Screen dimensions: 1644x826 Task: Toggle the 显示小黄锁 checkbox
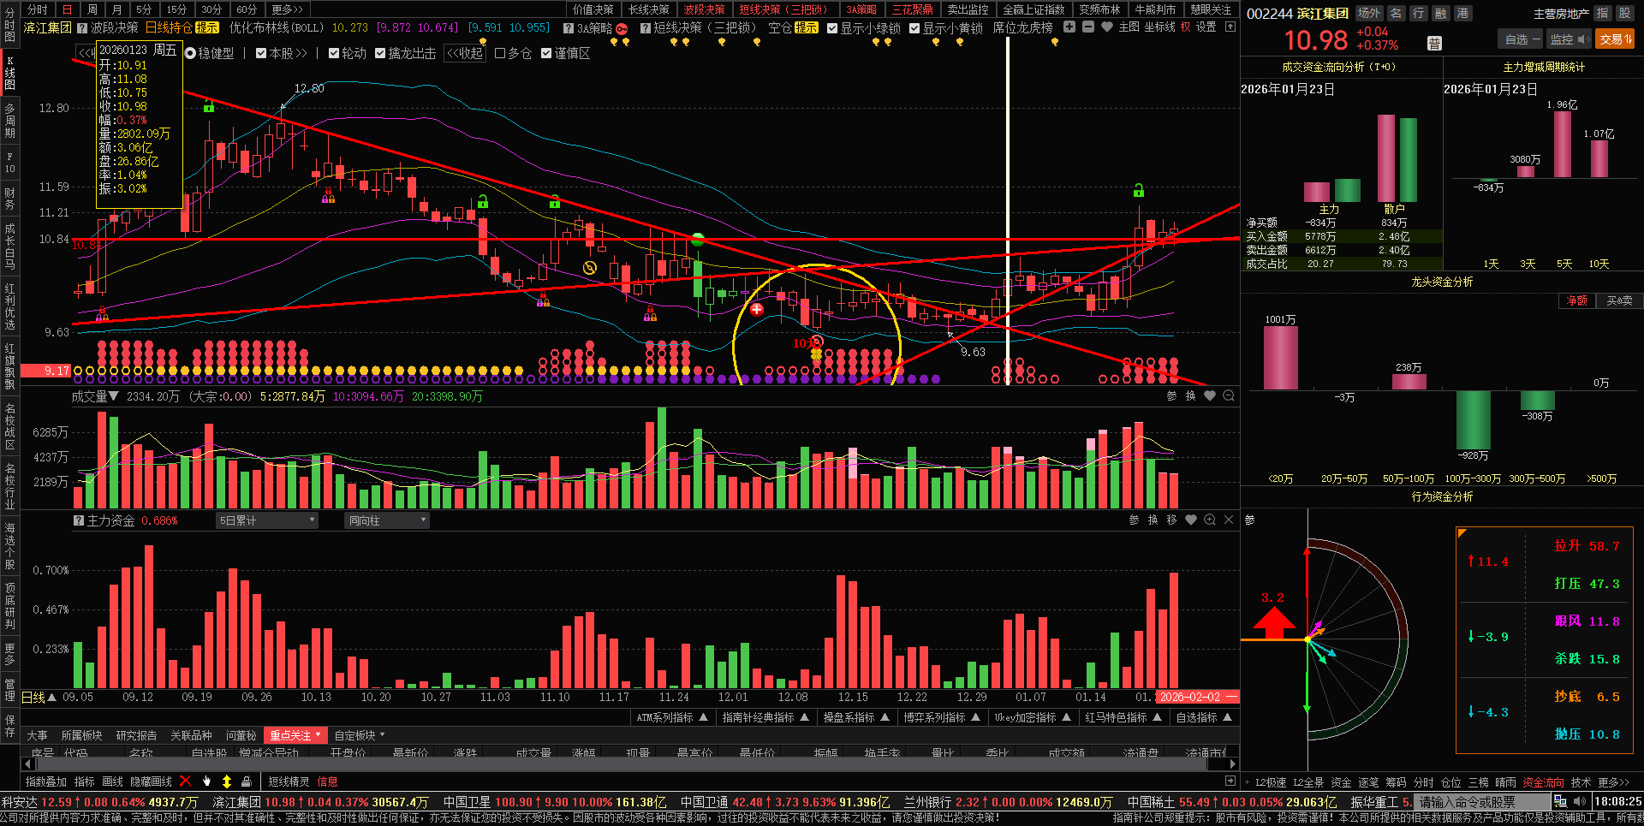point(914,28)
